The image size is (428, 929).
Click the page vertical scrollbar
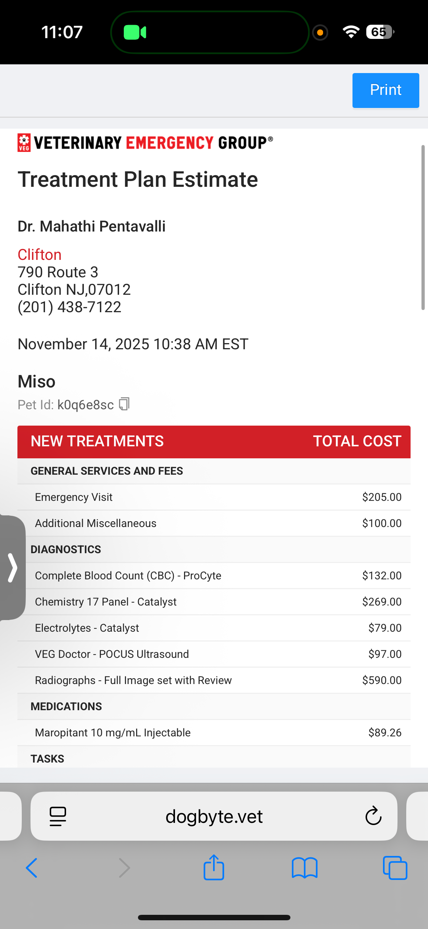point(423,228)
